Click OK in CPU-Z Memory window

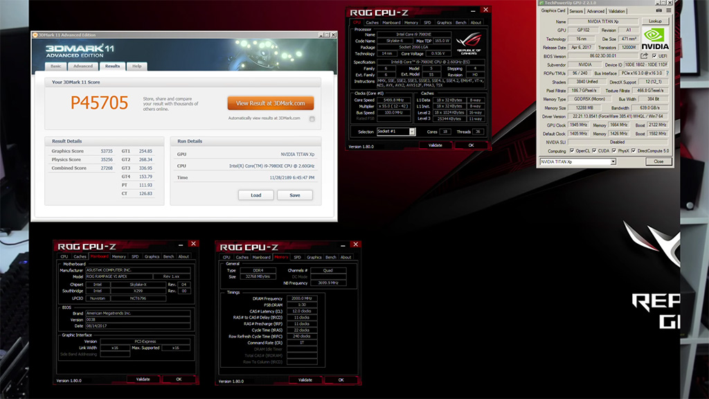tap(341, 380)
